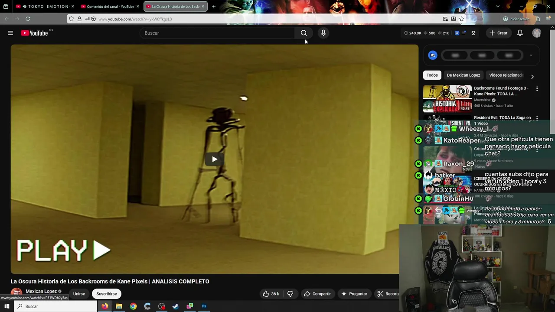Image resolution: width=555 pixels, height=312 pixels.
Task: Click the Unirse button
Action: pyautogui.click(x=79, y=294)
